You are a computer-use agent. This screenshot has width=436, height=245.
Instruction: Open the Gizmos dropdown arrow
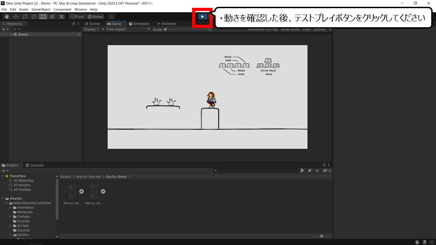(330, 29)
